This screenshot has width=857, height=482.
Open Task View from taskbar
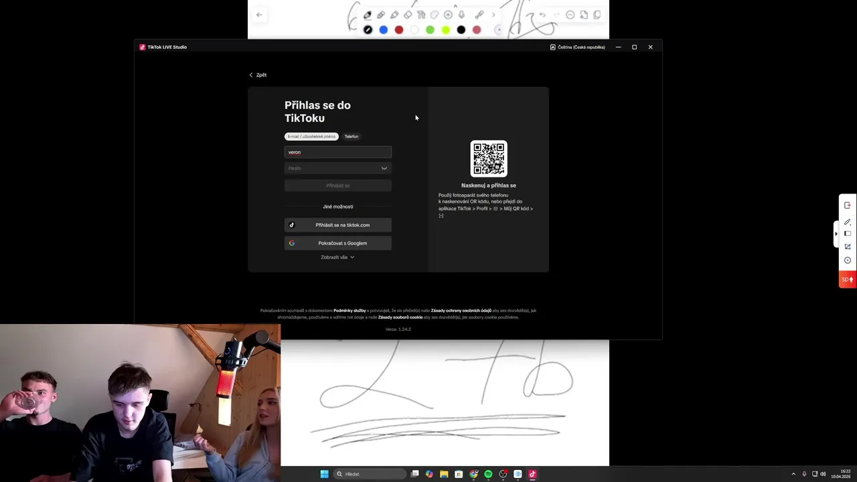tap(414, 474)
